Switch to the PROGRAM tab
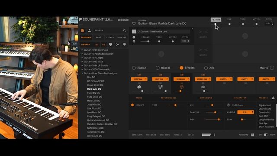 coord(86,38)
